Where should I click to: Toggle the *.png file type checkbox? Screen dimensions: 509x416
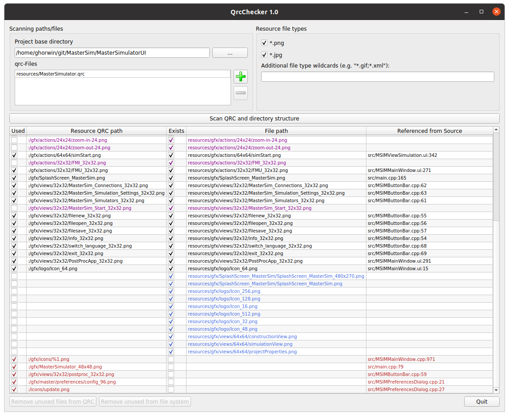click(x=264, y=43)
